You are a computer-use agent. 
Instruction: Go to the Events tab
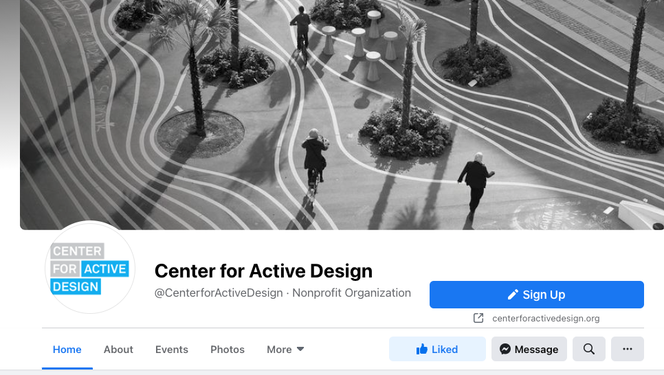172,350
